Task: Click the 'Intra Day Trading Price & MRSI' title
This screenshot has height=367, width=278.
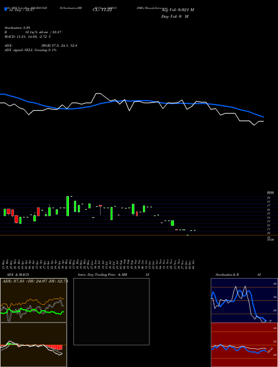Action: pyautogui.click(x=113, y=275)
